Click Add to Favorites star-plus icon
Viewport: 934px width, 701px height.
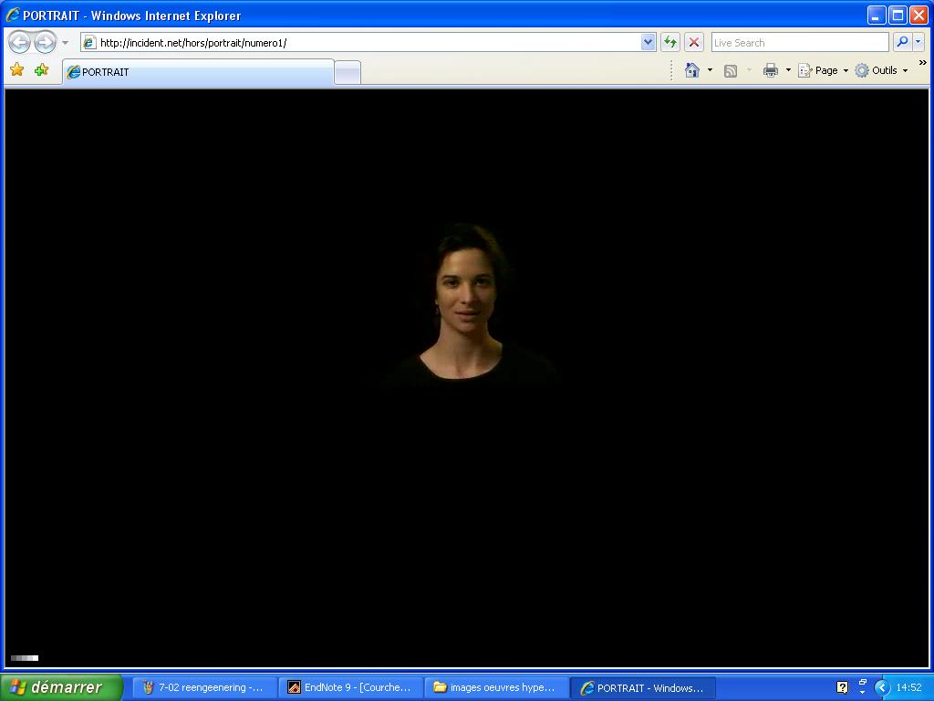[41, 70]
